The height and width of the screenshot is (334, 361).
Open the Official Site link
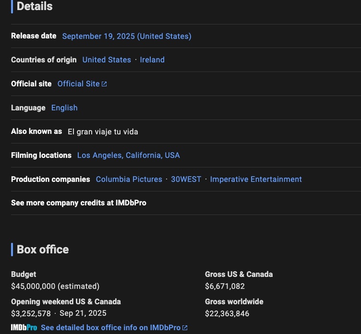coord(79,84)
